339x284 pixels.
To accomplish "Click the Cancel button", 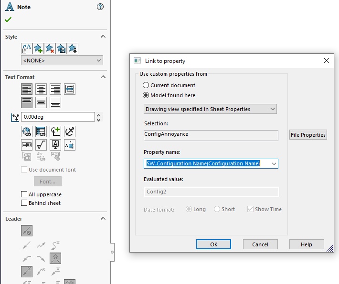I will [x=260, y=244].
